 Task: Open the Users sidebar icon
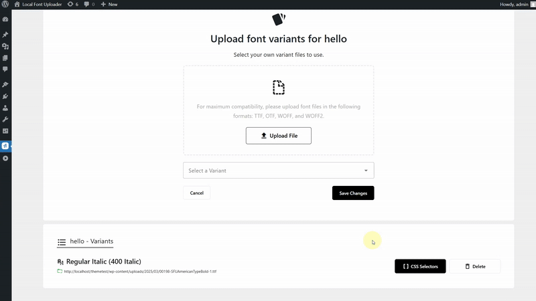click(x=5, y=108)
